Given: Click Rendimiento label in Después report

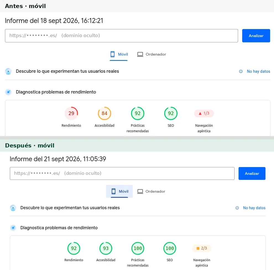Looking at the screenshot, I should coord(74,260).
